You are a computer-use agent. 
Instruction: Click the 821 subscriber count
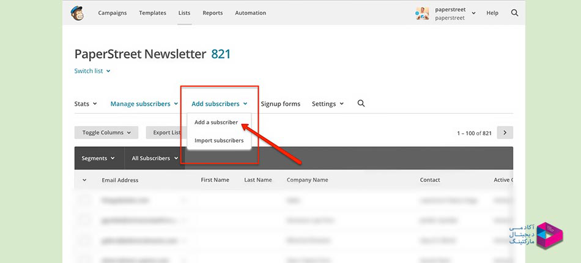coord(221,54)
